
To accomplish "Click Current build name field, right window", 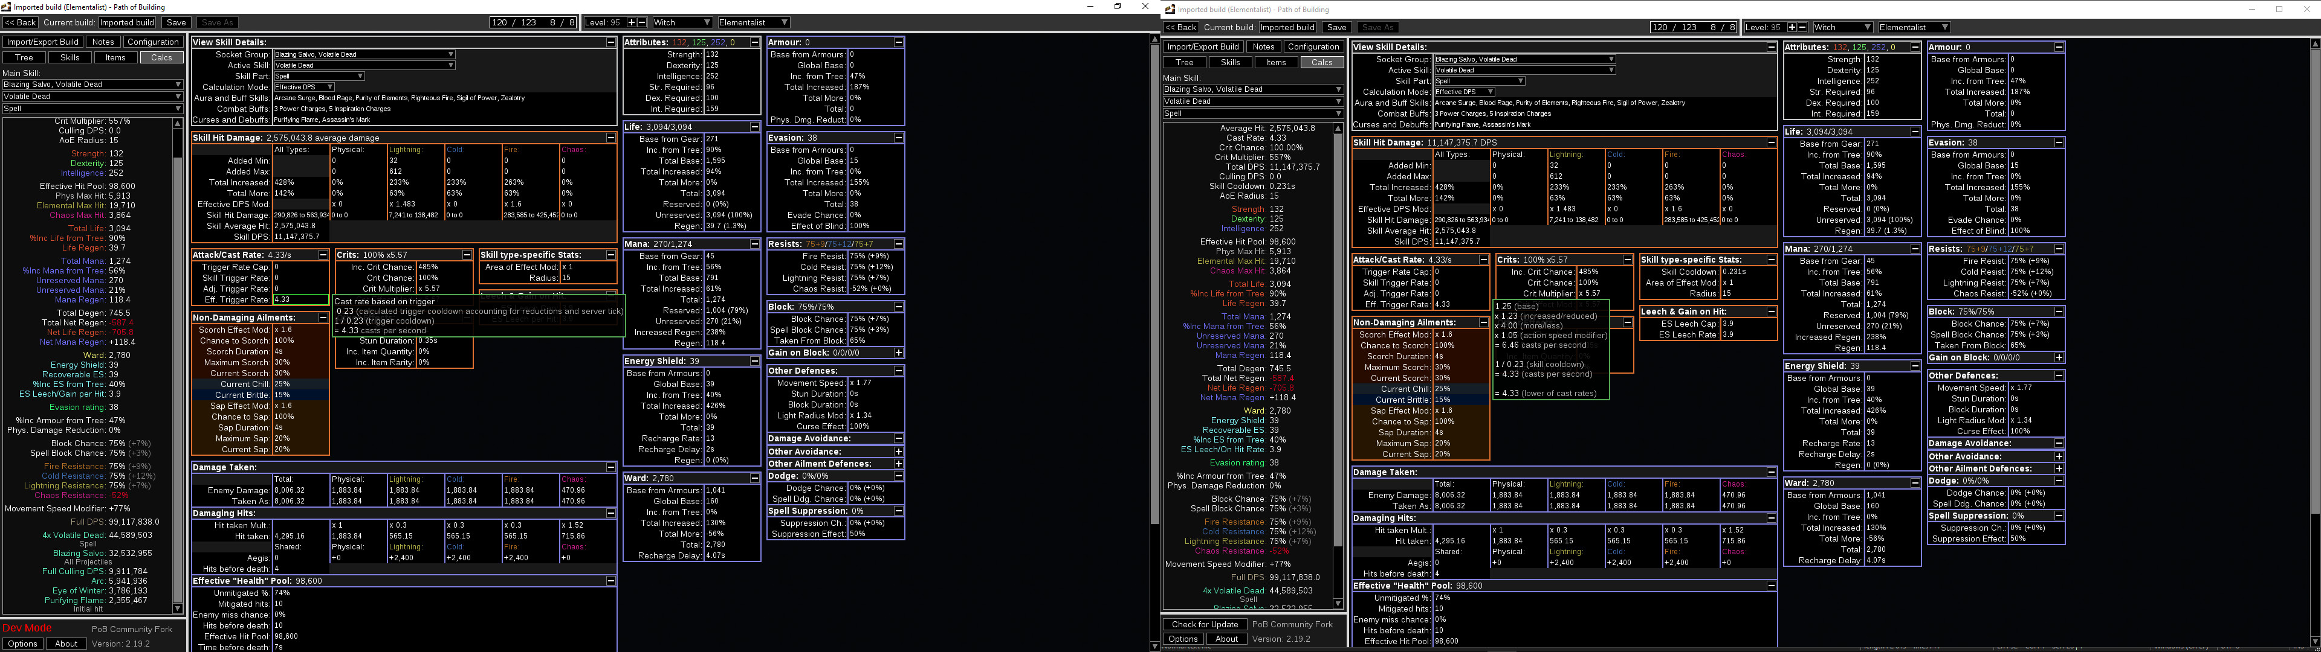I will tap(1287, 27).
